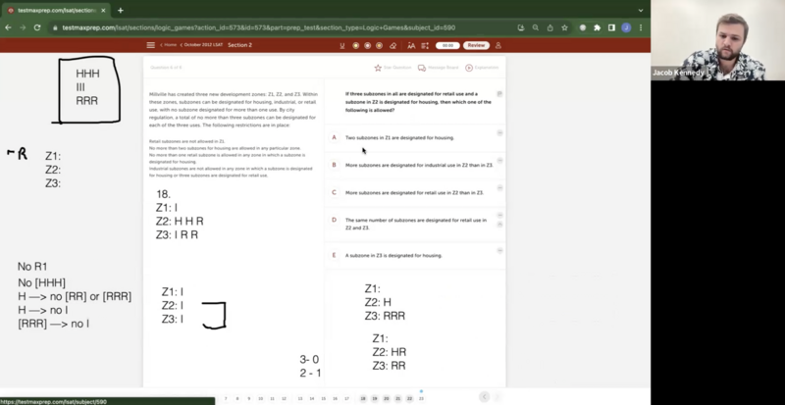Select answer choice A
This screenshot has width=785, height=405.
(334, 137)
